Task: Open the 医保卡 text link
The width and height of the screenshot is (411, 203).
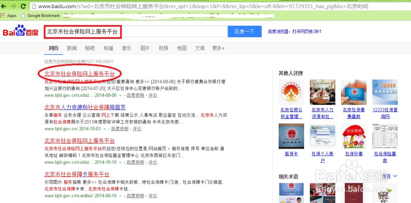Action: point(291,154)
